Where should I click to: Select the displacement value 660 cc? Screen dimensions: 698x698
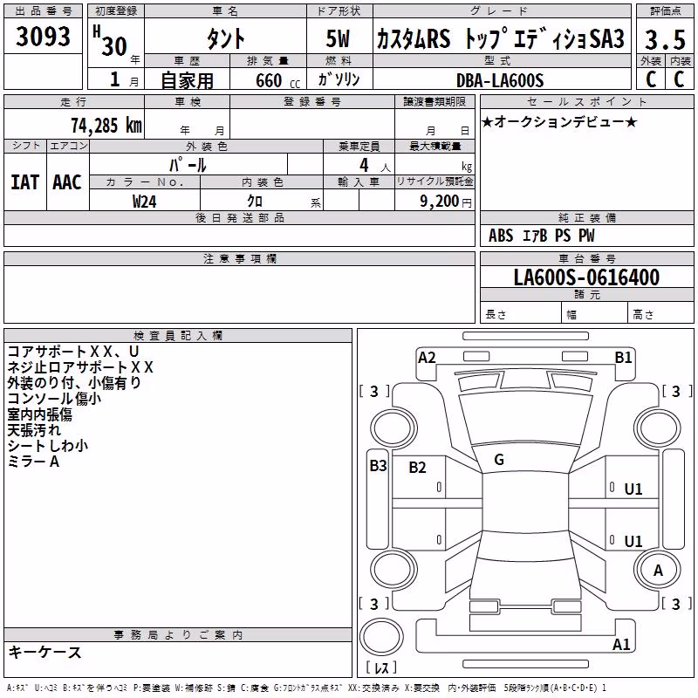pyautogui.click(x=278, y=80)
